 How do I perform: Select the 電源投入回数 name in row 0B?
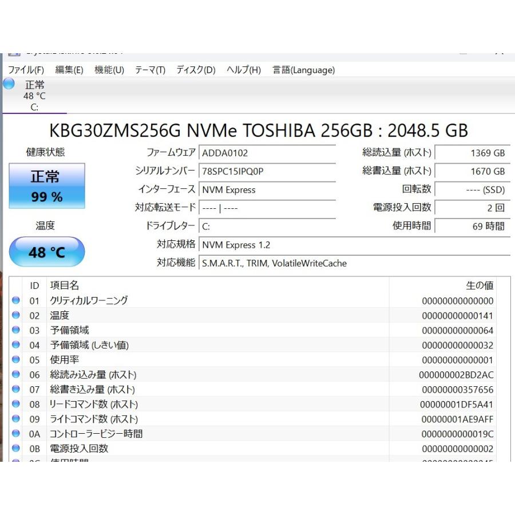tap(79, 448)
